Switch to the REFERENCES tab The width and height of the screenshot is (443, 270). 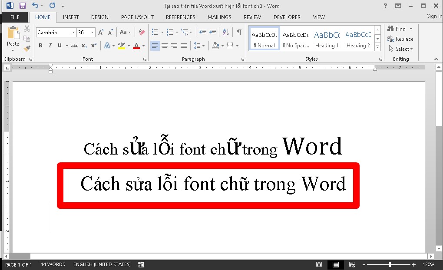point(181,17)
